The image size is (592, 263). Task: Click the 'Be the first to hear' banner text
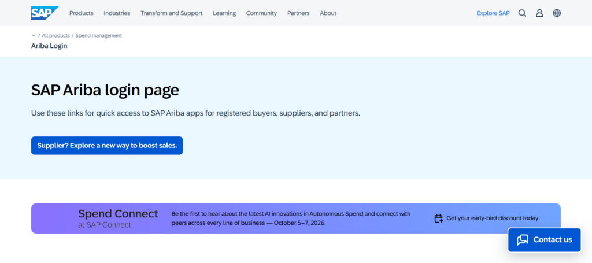coord(291,218)
